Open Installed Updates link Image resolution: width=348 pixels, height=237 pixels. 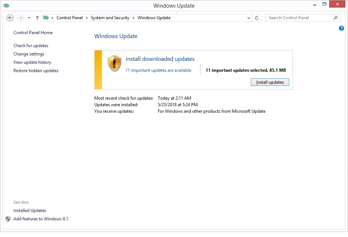[x=30, y=211]
